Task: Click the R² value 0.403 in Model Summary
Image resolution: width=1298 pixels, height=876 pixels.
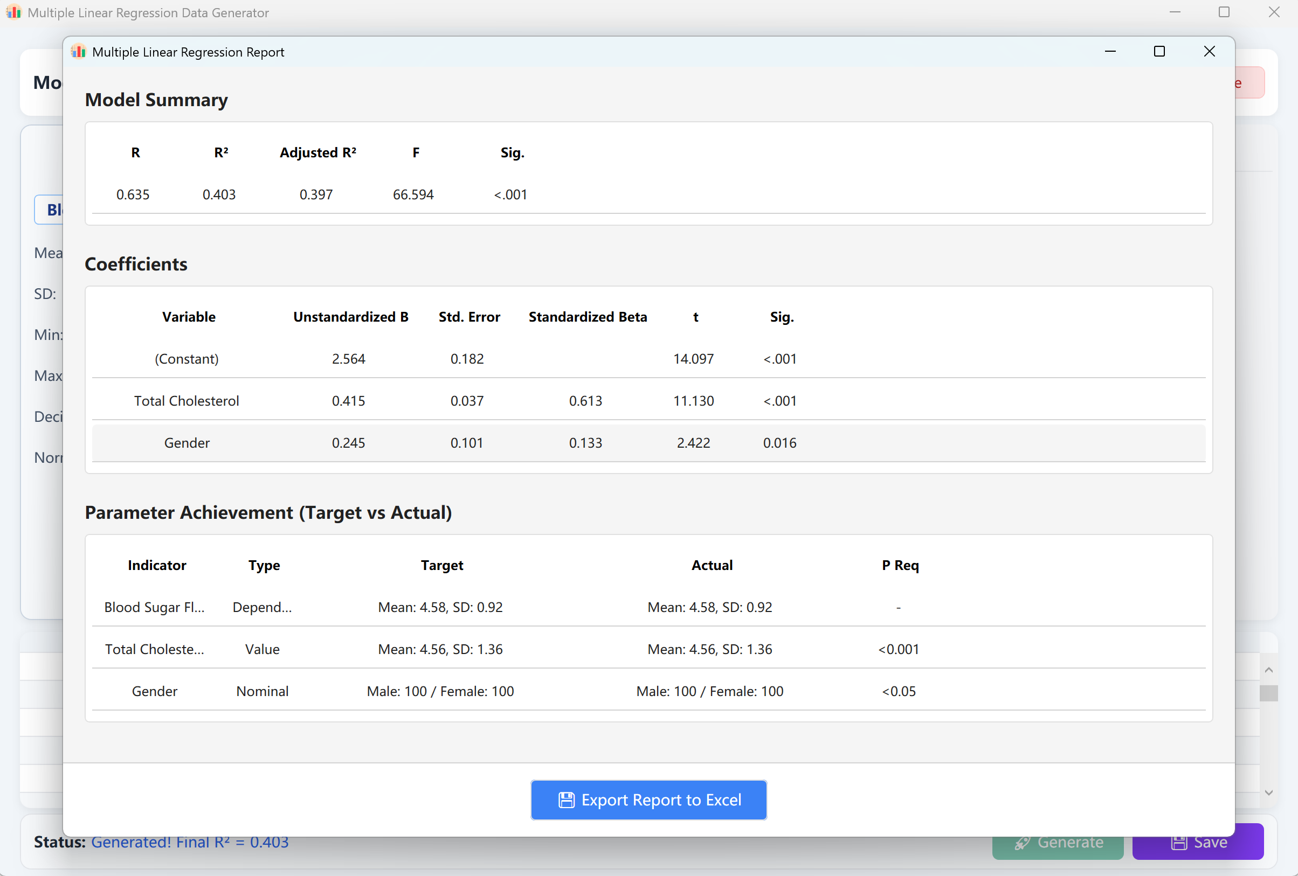Action: click(219, 194)
